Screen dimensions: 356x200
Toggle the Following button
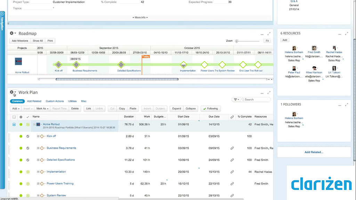pos(210,109)
